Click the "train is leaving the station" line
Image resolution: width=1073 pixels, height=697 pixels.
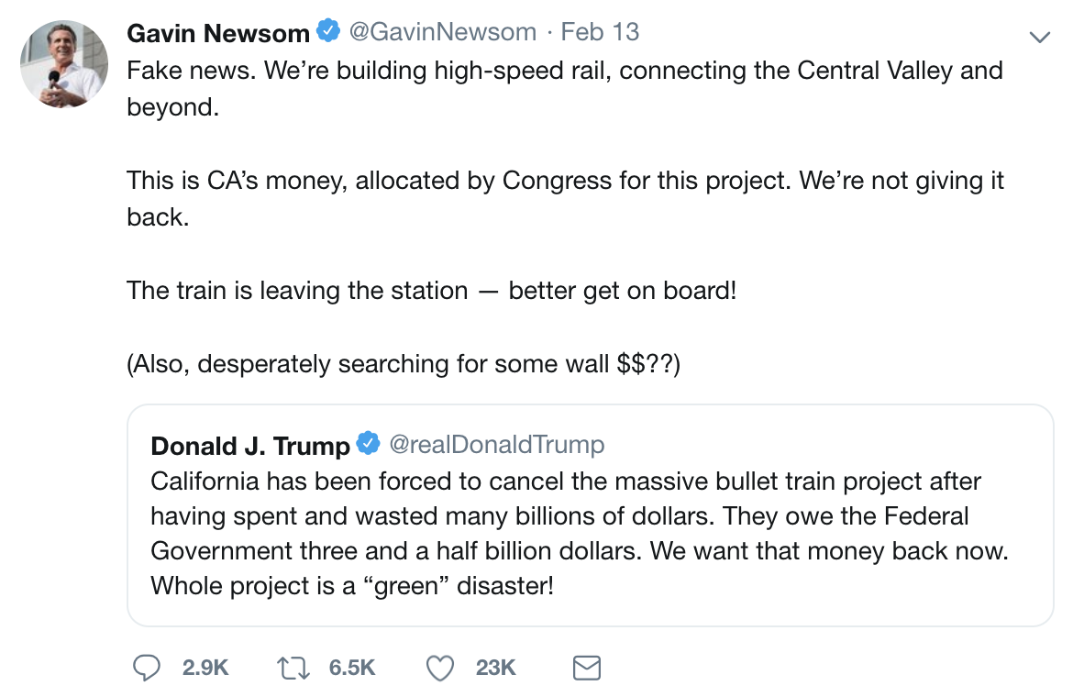pos(431,291)
